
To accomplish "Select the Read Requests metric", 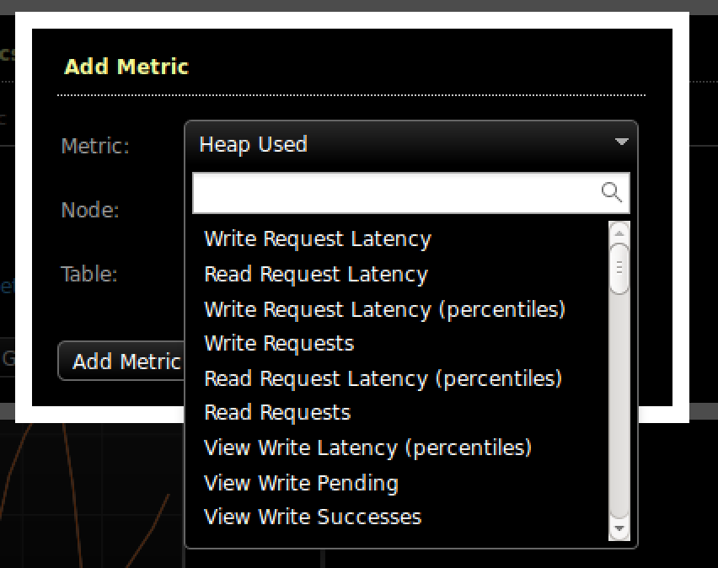I will point(276,412).
